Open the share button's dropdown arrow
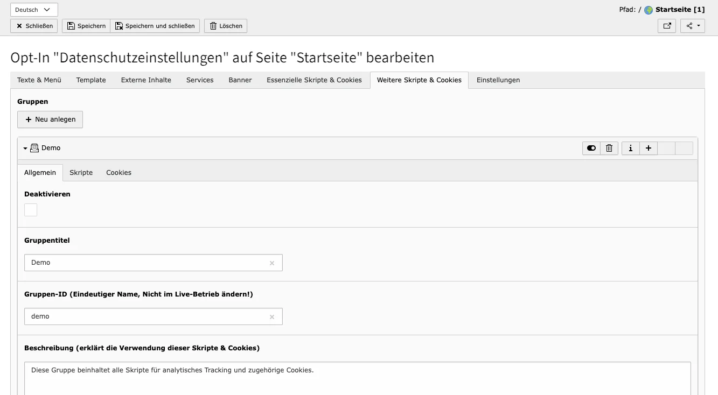 click(x=699, y=25)
